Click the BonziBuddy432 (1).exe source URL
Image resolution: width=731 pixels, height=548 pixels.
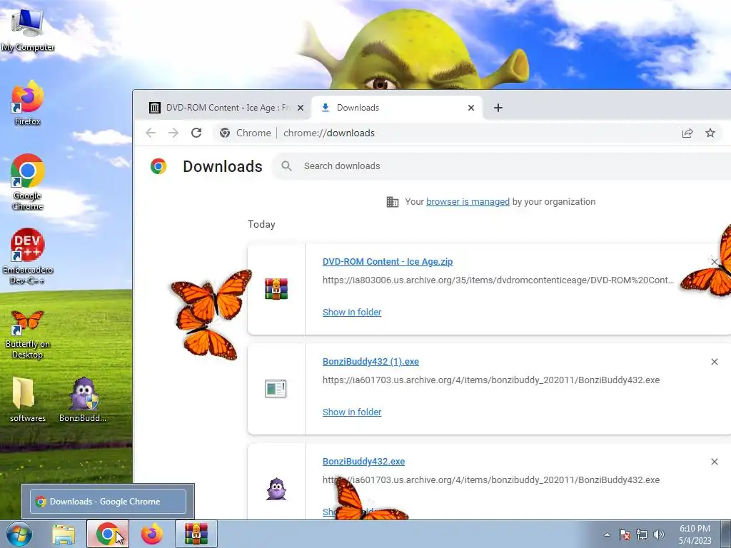tap(491, 380)
